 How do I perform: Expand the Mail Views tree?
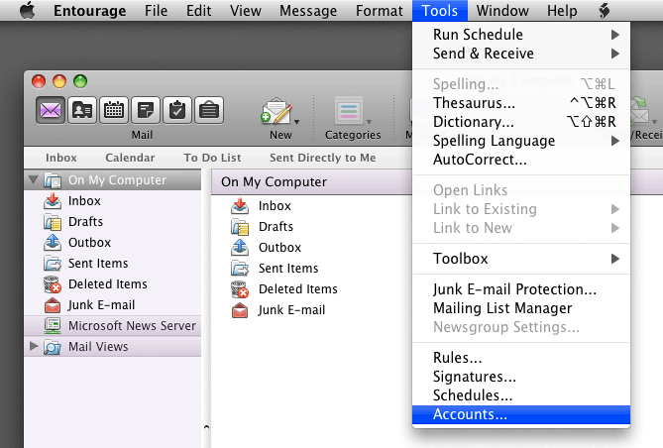click(34, 346)
